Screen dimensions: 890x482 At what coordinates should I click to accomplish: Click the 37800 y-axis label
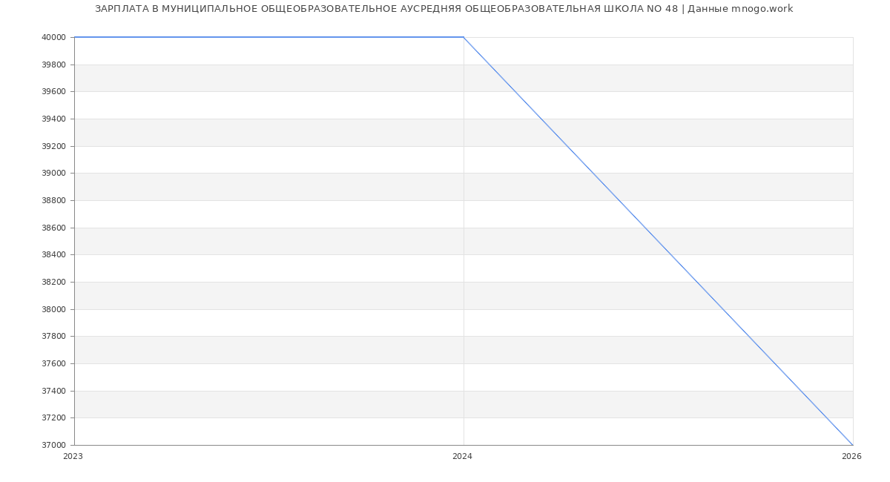coord(54,337)
